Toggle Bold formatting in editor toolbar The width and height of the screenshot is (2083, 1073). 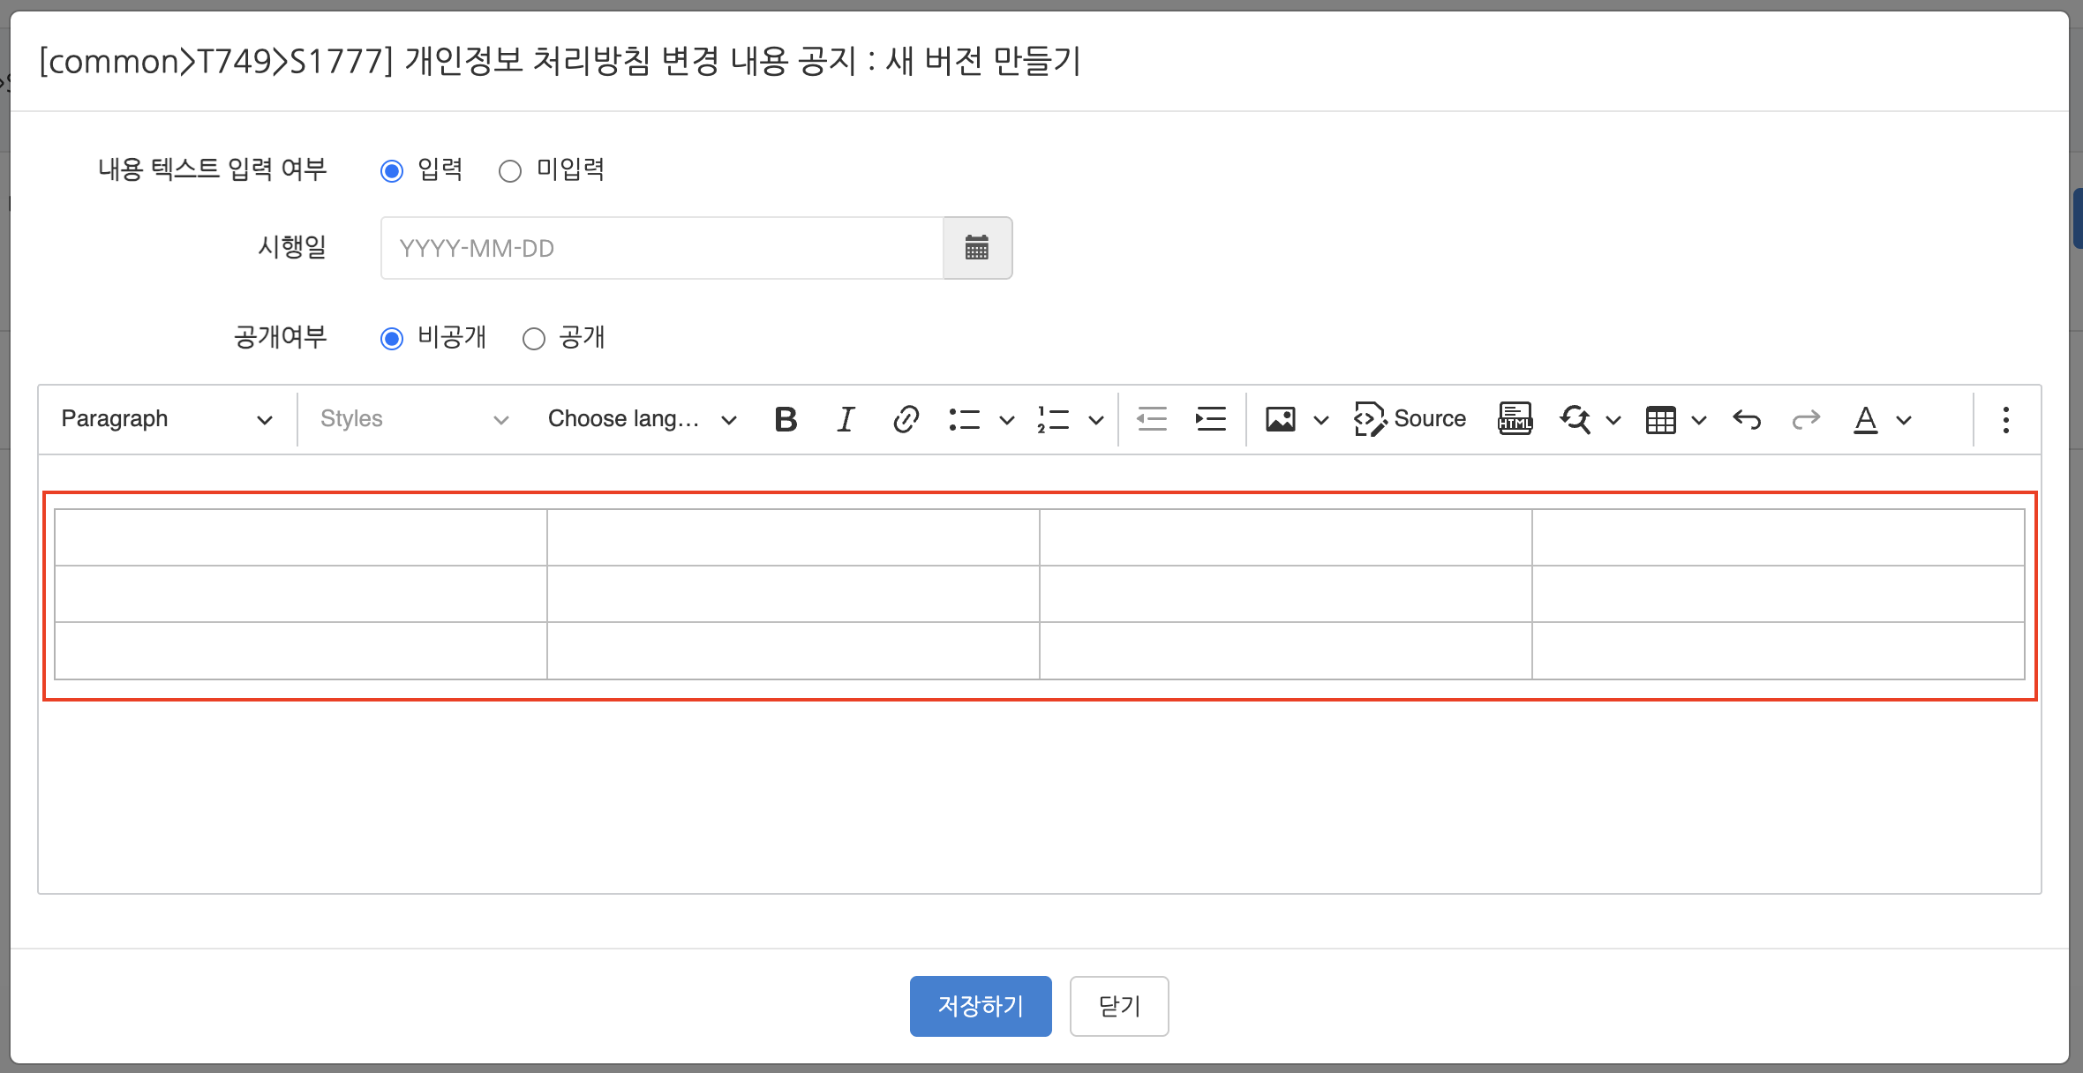point(786,419)
